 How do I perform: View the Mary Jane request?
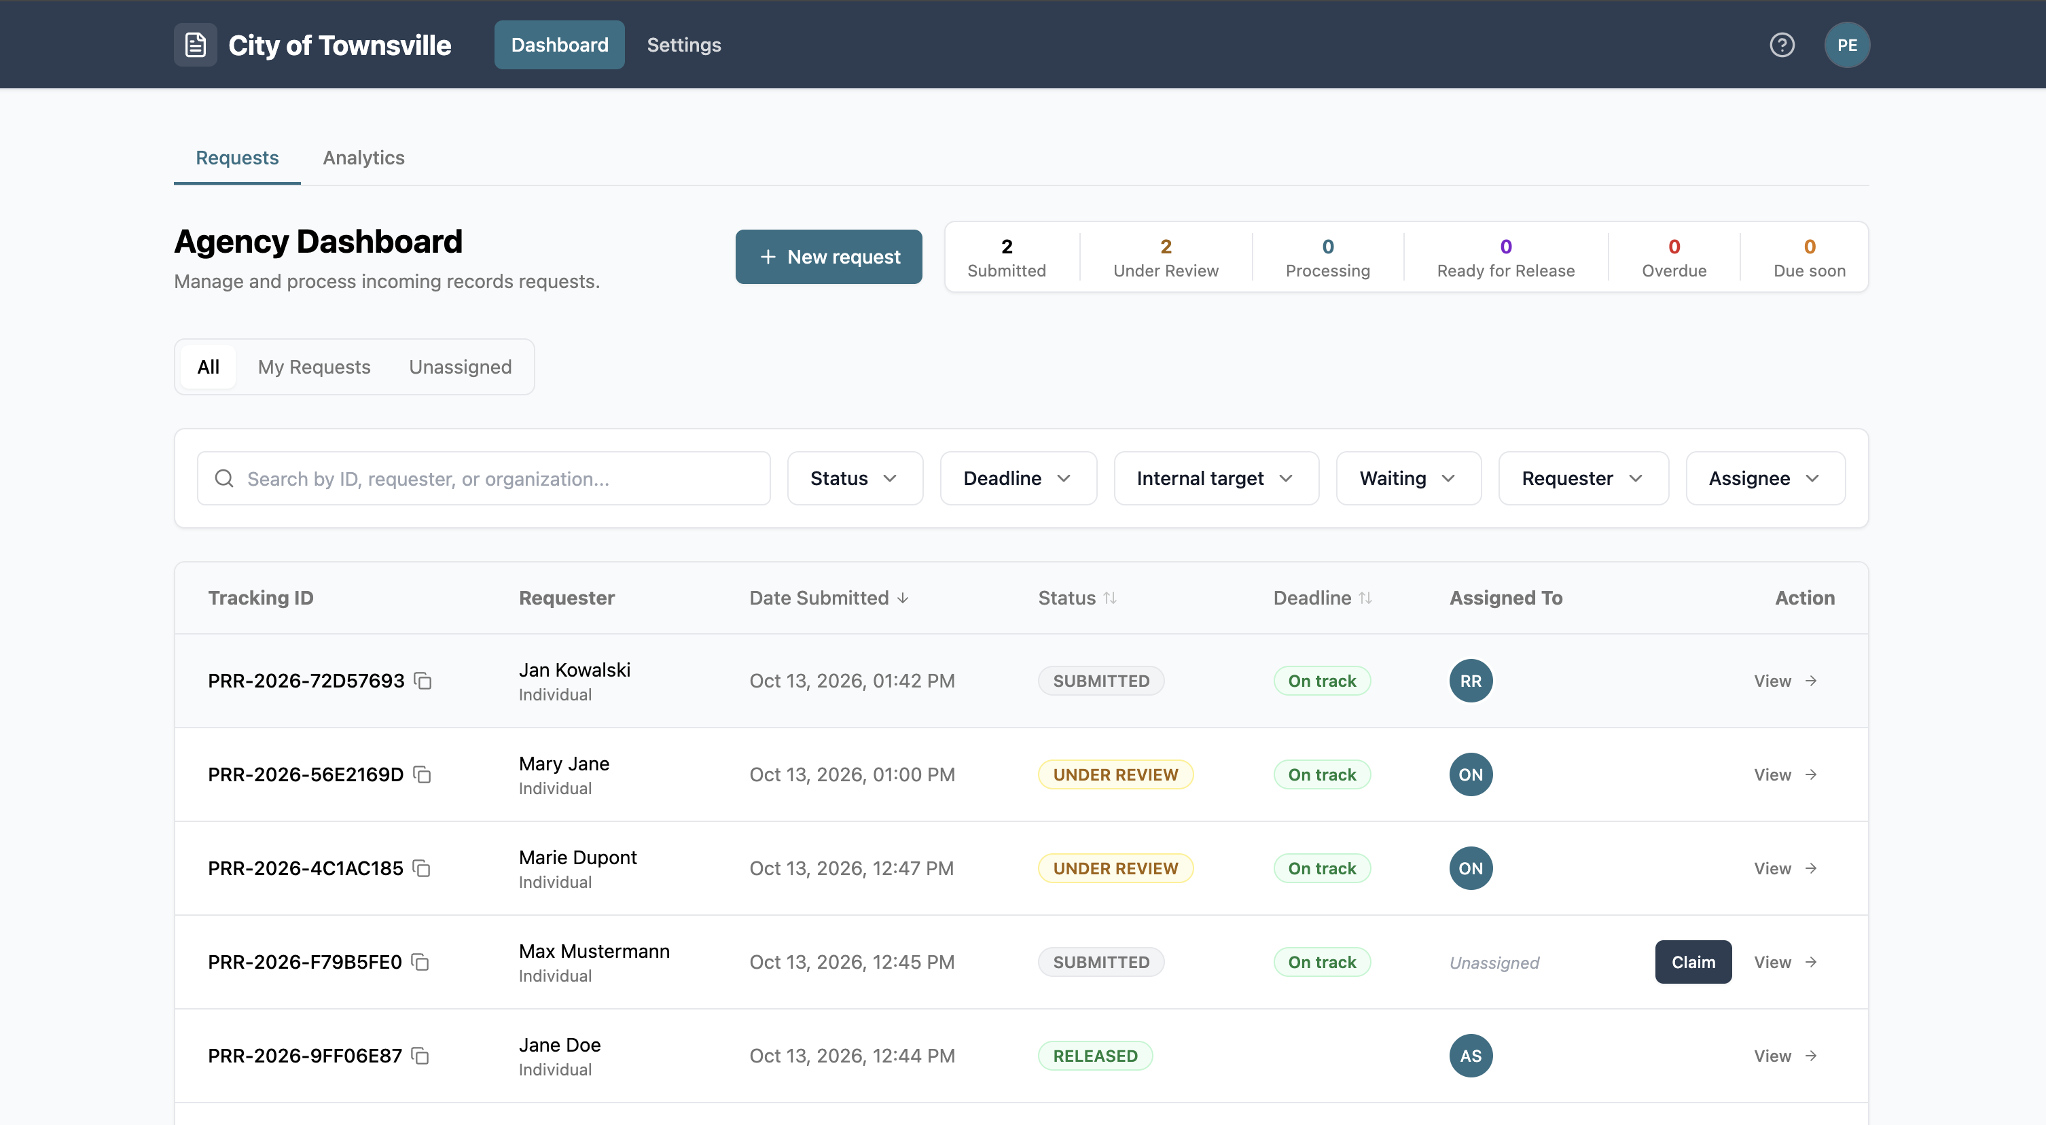(1784, 774)
